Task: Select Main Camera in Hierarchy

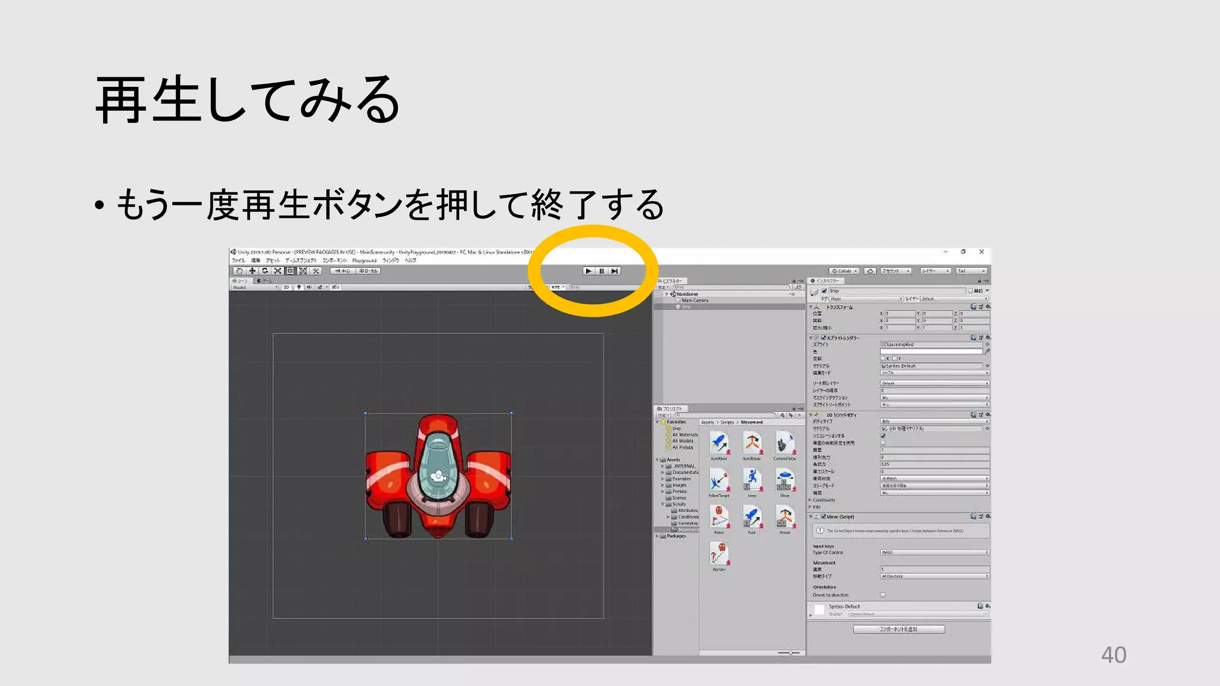Action: (x=695, y=301)
